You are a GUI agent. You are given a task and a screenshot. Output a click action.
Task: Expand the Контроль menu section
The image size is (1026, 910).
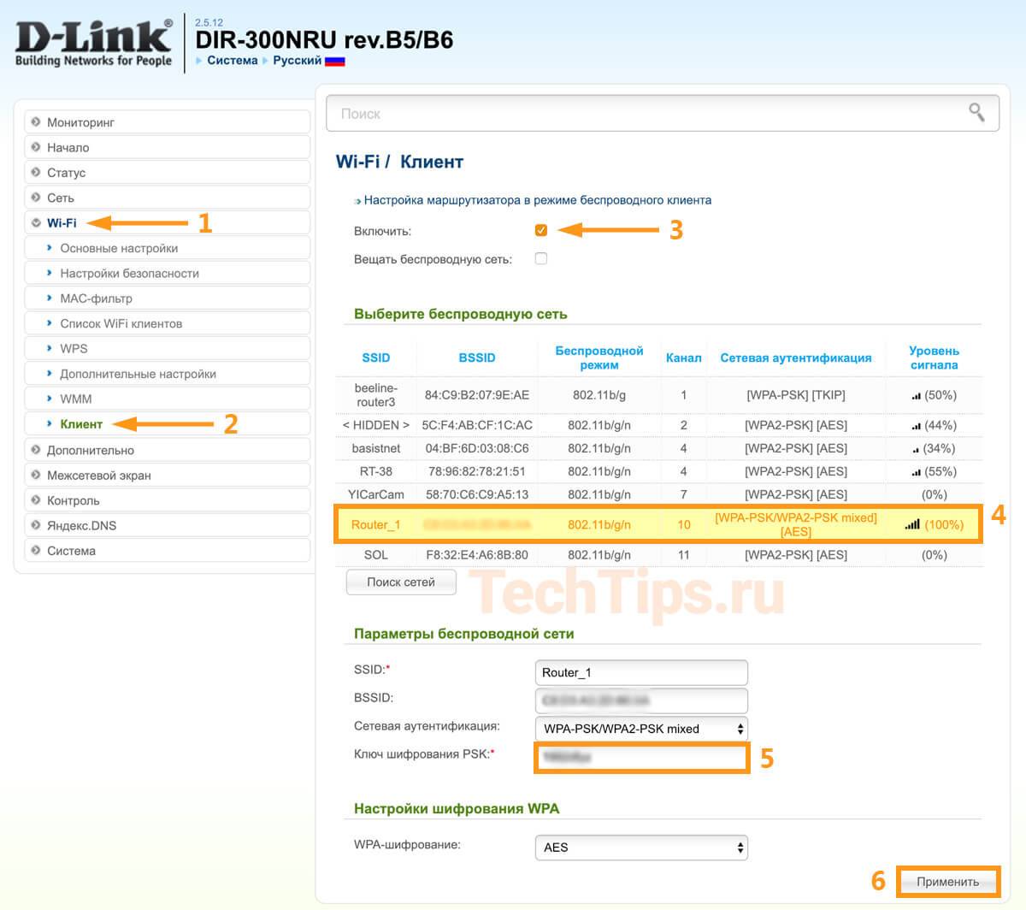167,500
